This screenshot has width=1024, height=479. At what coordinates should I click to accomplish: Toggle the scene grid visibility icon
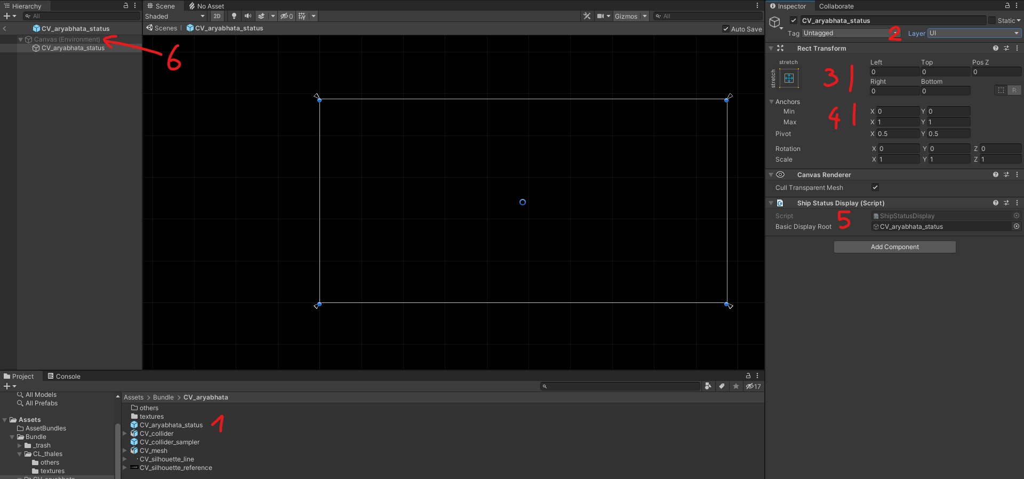(x=302, y=16)
